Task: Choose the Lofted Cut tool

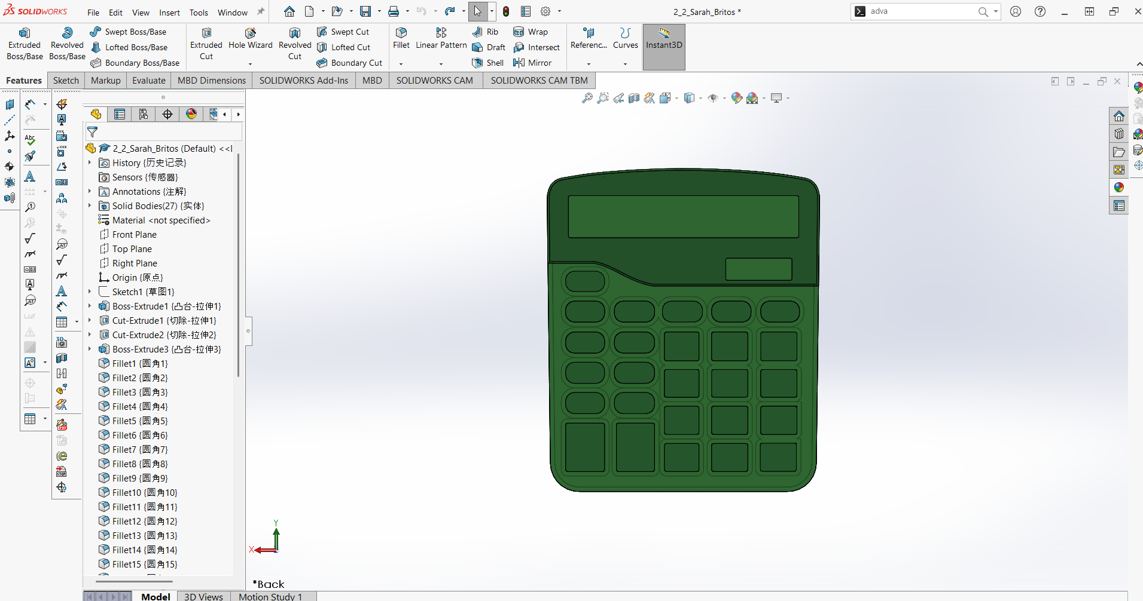Action: pos(343,47)
